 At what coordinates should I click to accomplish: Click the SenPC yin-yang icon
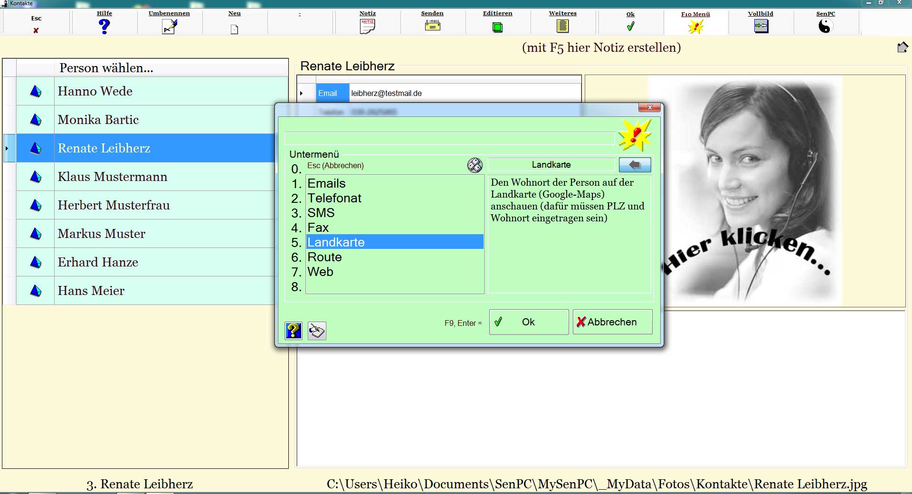(x=825, y=26)
